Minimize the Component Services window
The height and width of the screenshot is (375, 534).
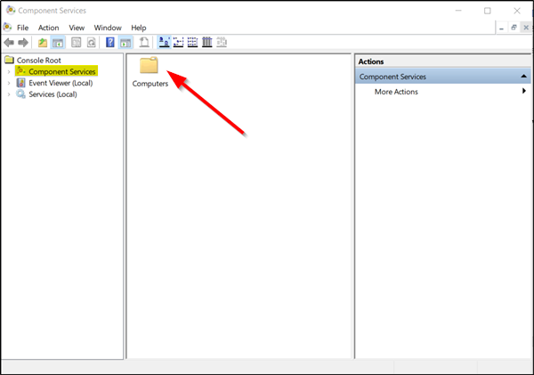pyautogui.click(x=458, y=11)
